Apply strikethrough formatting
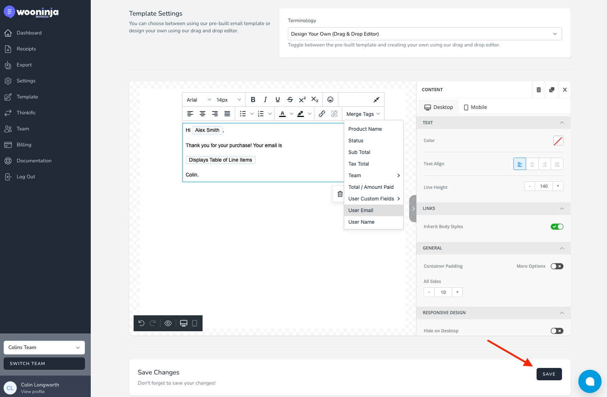 [290, 100]
